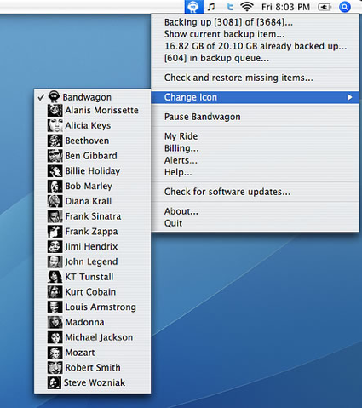View [604] in backup queue
The height and width of the screenshot is (408, 362).
pyautogui.click(x=216, y=58)
